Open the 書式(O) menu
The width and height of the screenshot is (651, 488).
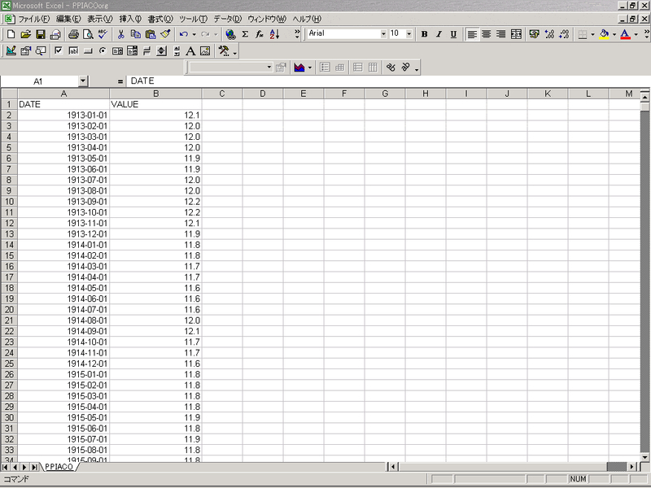(x=159, y=19)
